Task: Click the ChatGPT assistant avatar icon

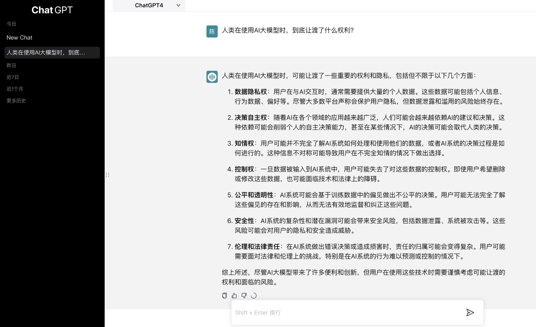Action: [x=212, y=77]
